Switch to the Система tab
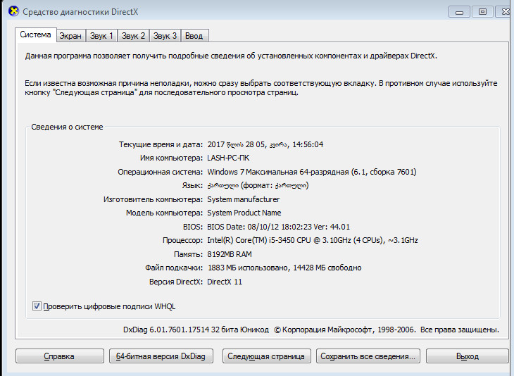Viewport: 514px width, 376px height. point(35,35)
